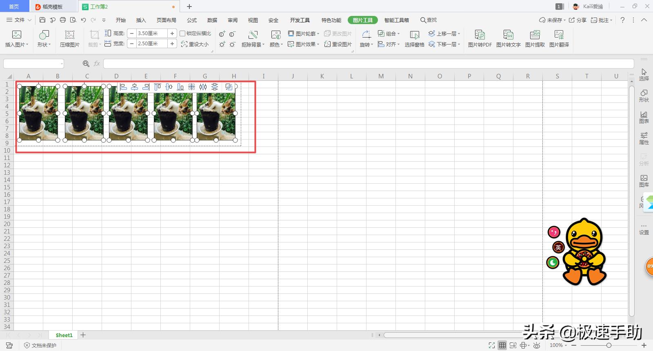Open the 插入 insert ribbon tab
The image size is (653, 351).
coord(141,20)
